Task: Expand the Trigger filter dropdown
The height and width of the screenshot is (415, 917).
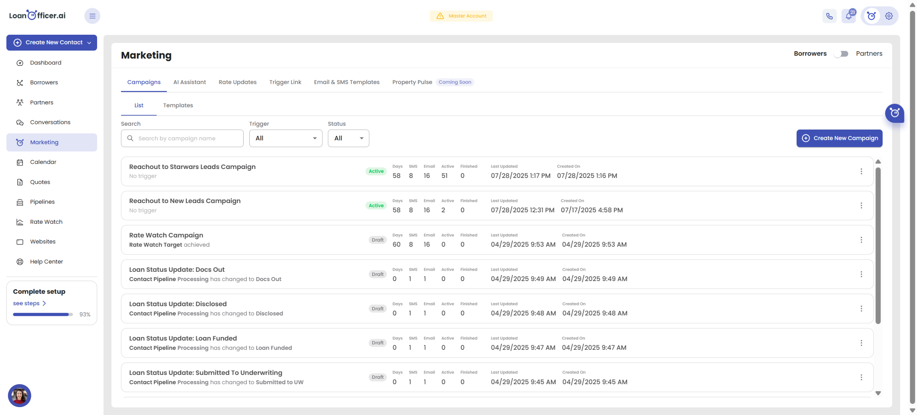Action: tap(285, 138)
